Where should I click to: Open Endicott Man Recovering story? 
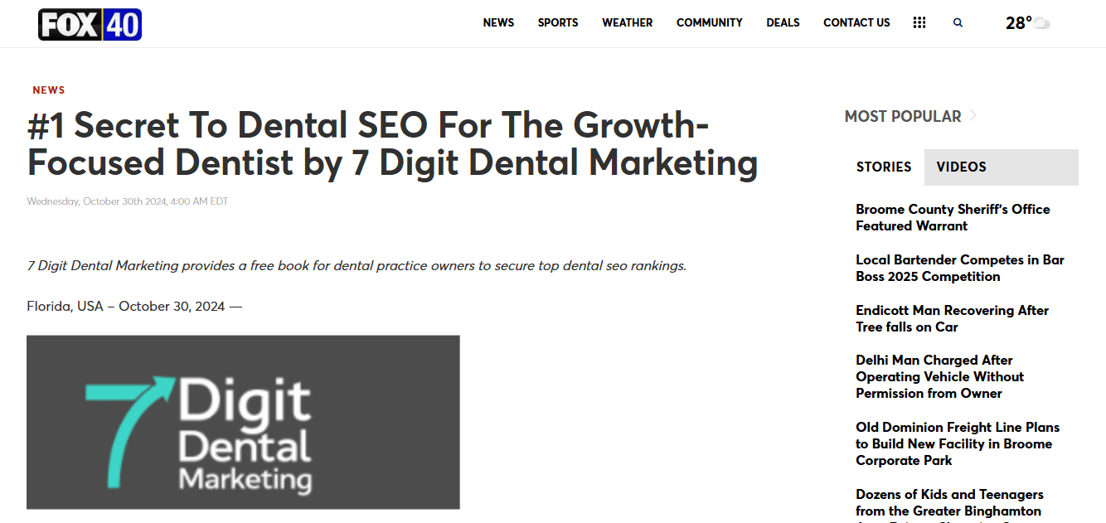952,318
